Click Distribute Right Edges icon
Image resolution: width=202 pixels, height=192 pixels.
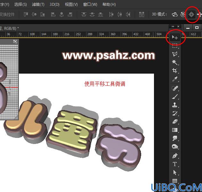(x=128, y=14)
